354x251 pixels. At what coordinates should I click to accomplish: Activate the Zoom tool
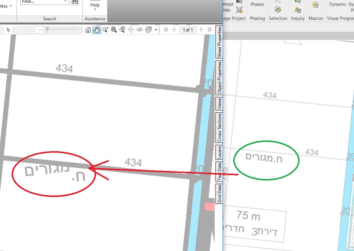(x=105, y=29)
